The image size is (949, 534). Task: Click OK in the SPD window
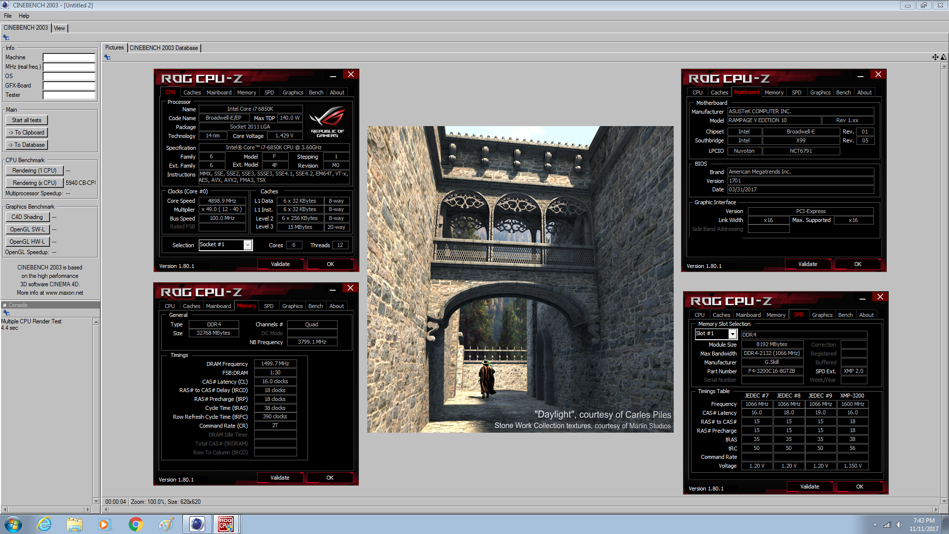click(x=860, y=487)
